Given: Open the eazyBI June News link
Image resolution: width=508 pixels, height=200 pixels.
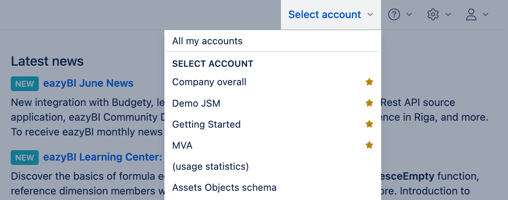Looking at the screenshot, I should 88,83.
